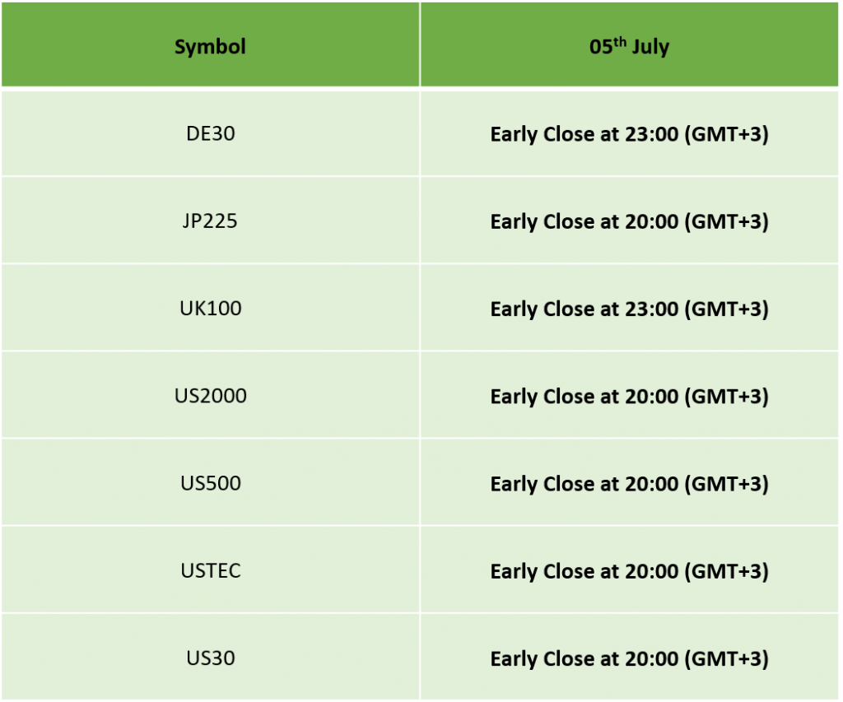
Task: Click US2000 early close time cell
Action: [x=629, y=396]
